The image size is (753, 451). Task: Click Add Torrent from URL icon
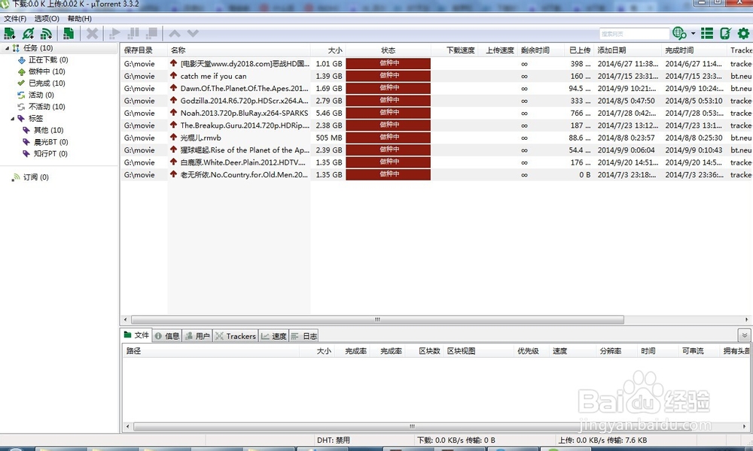(x=28, y=34)
